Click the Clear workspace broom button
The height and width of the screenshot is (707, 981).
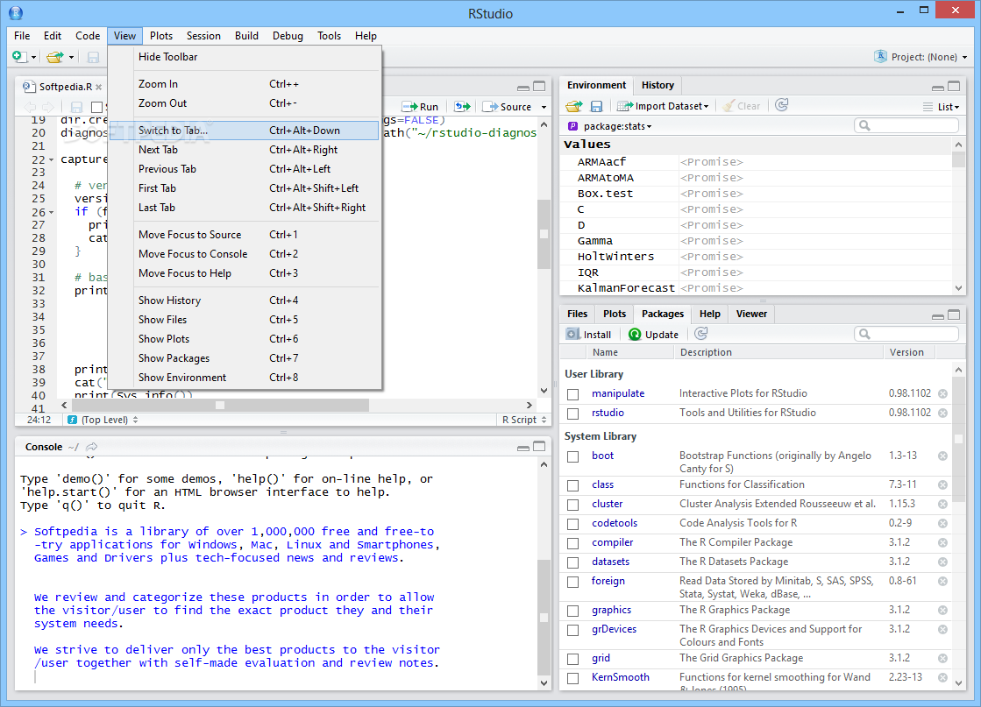[x=742, y=106]
